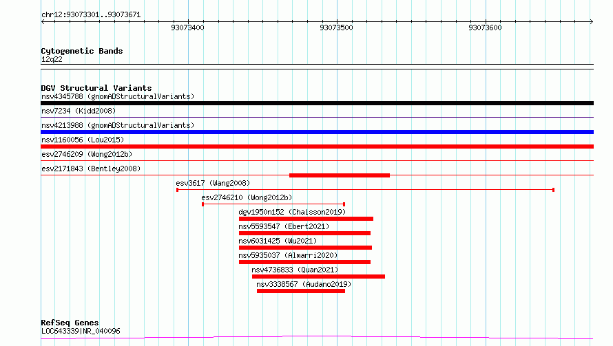Open gene LOC643339|NR_040096 label
Image resolution: width=613 pixels, height=346 pixels.
pos(81,331)
